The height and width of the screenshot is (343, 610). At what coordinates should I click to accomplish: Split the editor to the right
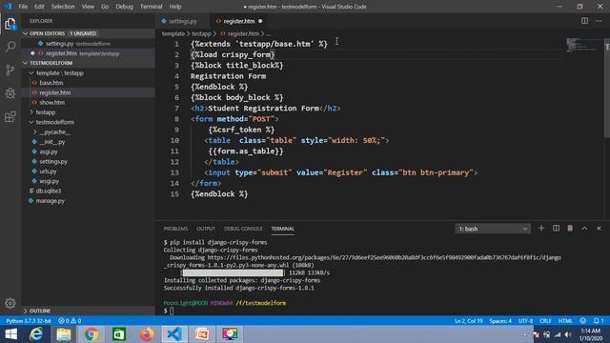[x=584, y=21]
